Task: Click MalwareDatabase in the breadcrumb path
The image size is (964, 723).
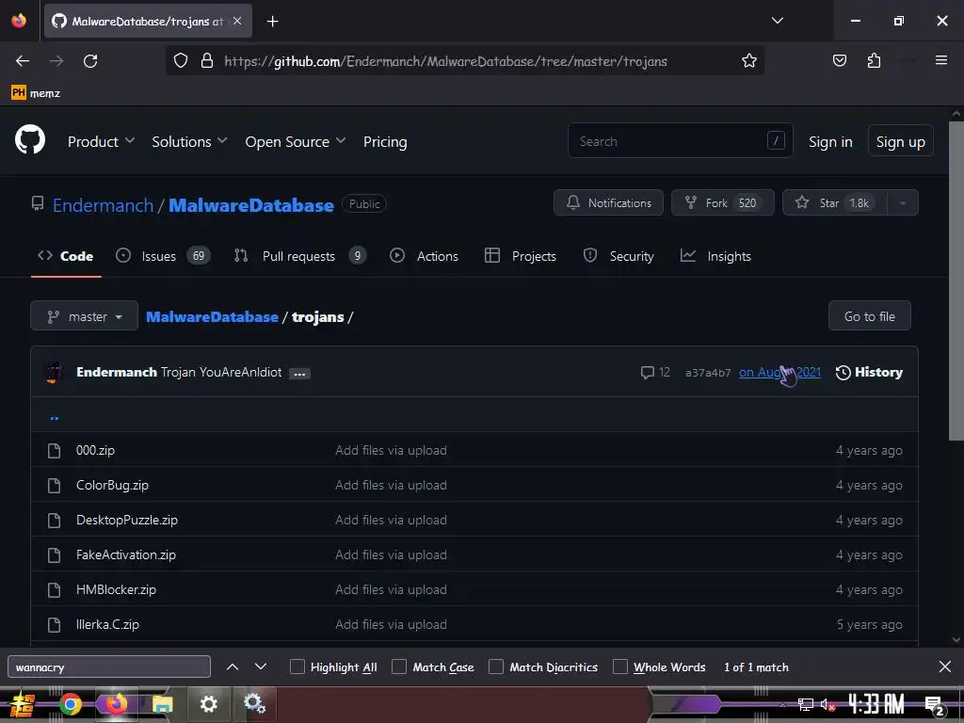Action: (x=212, y=316)
